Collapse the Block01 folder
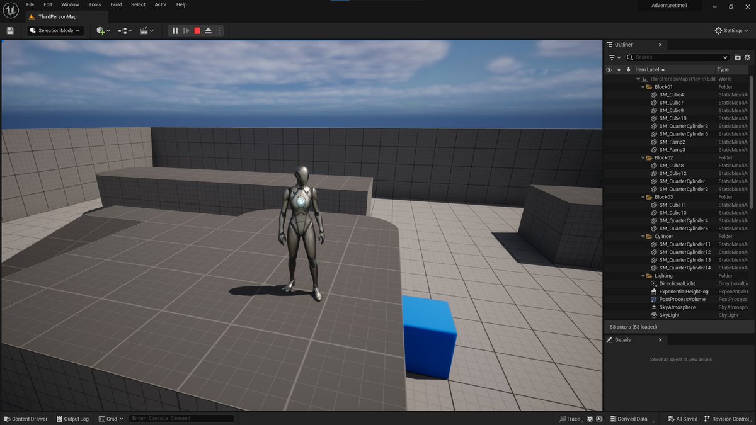The image size is (756, 425). point(643,86)
